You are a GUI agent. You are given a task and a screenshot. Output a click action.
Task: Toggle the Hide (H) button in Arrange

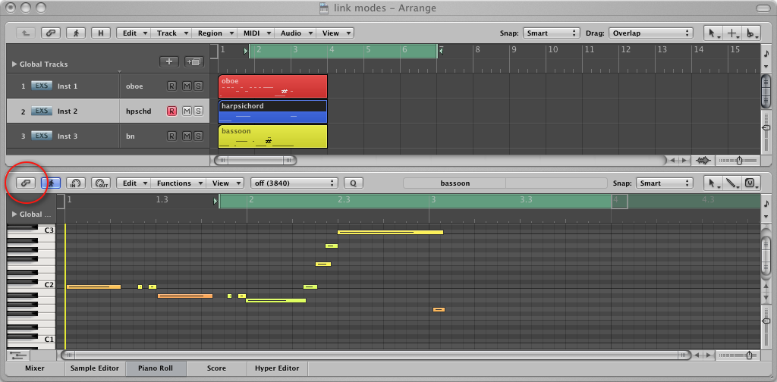point(101,33)
